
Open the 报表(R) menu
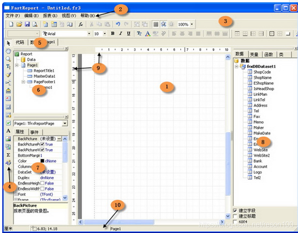(x=50, y=16)
